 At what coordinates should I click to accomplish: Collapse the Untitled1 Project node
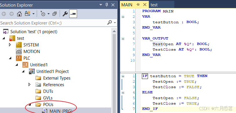click(23, 71)
